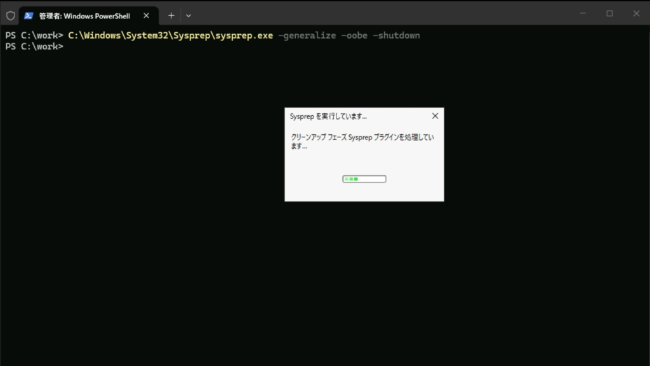Close the Windows PowerShell tab
The height and width of the screenshot is (366, 650).
tap(146, 16)
